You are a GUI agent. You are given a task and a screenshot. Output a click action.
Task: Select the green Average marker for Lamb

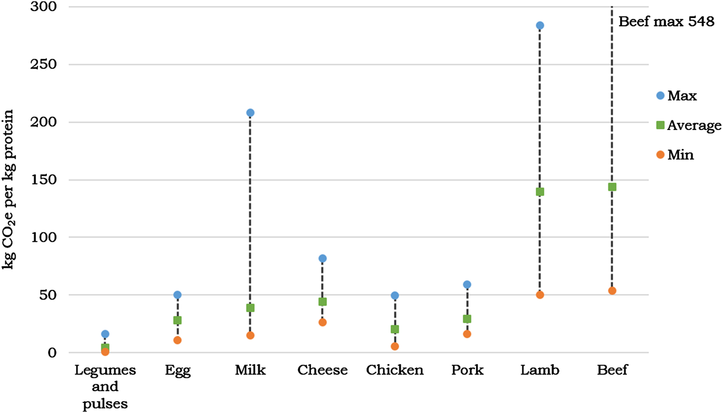(539, 192)
